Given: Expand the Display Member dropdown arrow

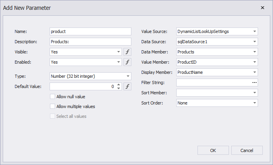Looking at the screenshot, I should [255, 72].
